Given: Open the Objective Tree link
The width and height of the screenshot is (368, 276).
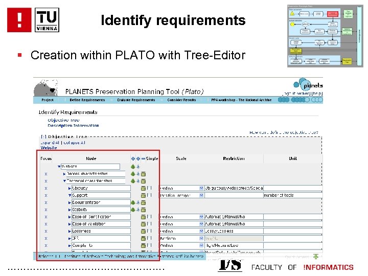Looking at the screenshot, I should (63, 120).
